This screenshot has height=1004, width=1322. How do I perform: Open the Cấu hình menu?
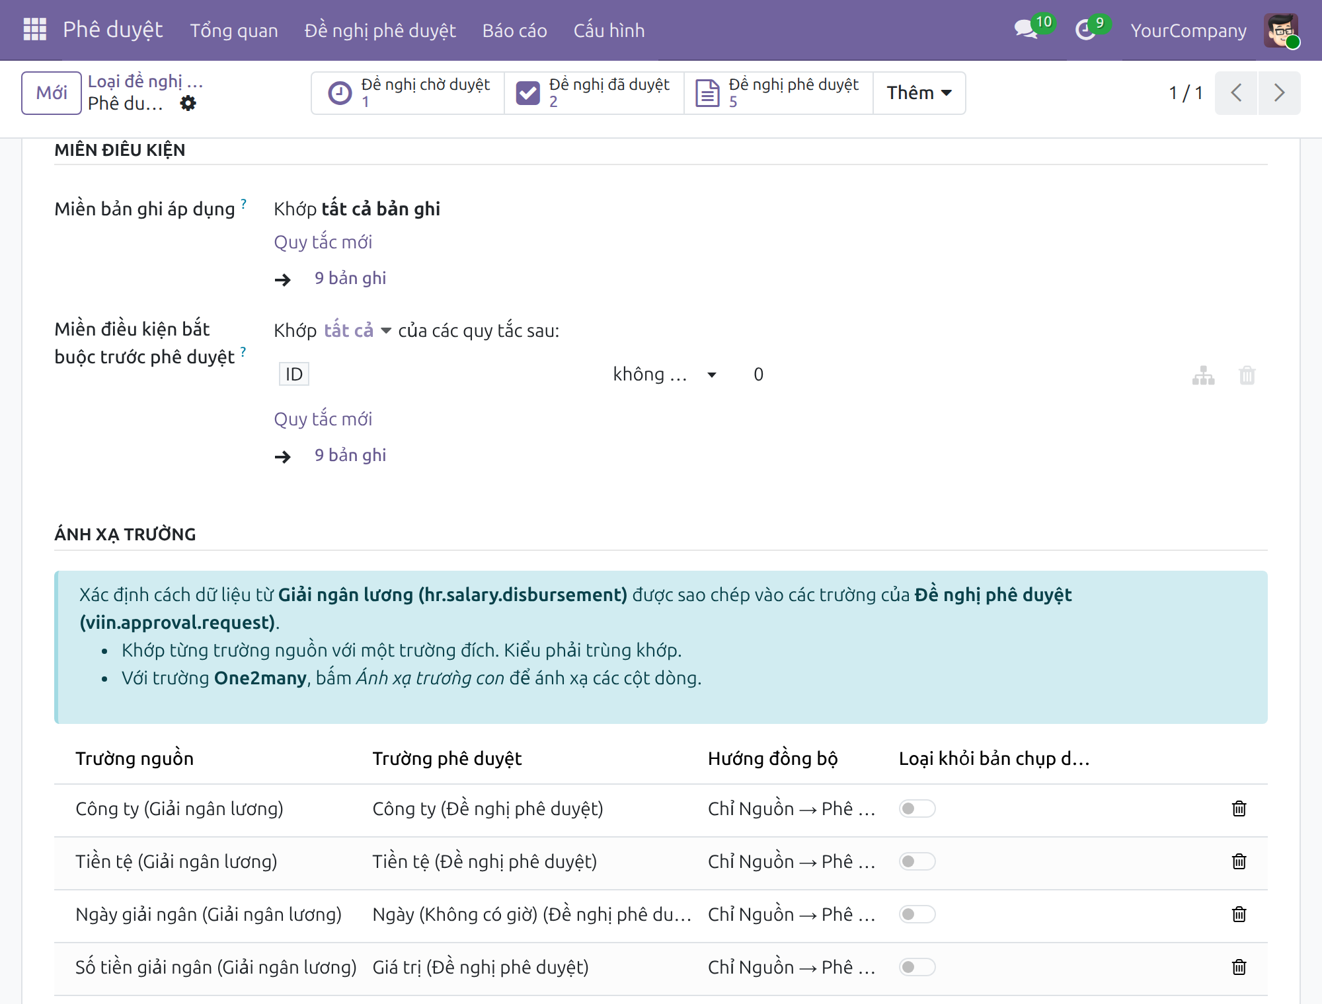coord(609,30)
